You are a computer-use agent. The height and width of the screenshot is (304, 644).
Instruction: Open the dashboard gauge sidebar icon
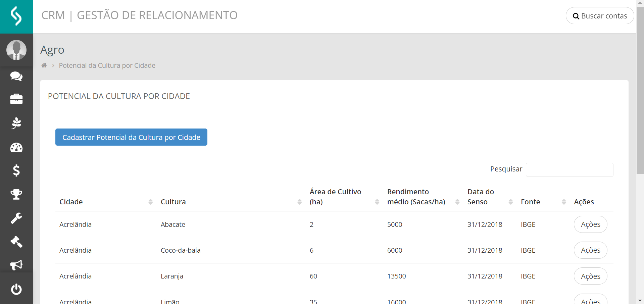16,147
